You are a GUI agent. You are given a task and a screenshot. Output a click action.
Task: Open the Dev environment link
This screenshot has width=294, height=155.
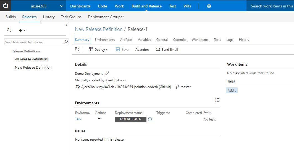(78, 119)
